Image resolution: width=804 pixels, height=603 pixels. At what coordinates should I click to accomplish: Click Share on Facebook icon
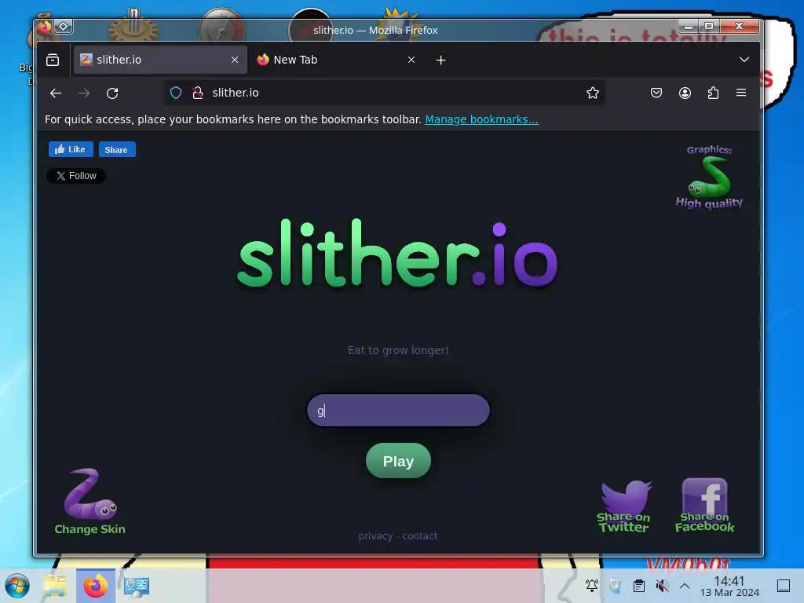tap(704, 505)
